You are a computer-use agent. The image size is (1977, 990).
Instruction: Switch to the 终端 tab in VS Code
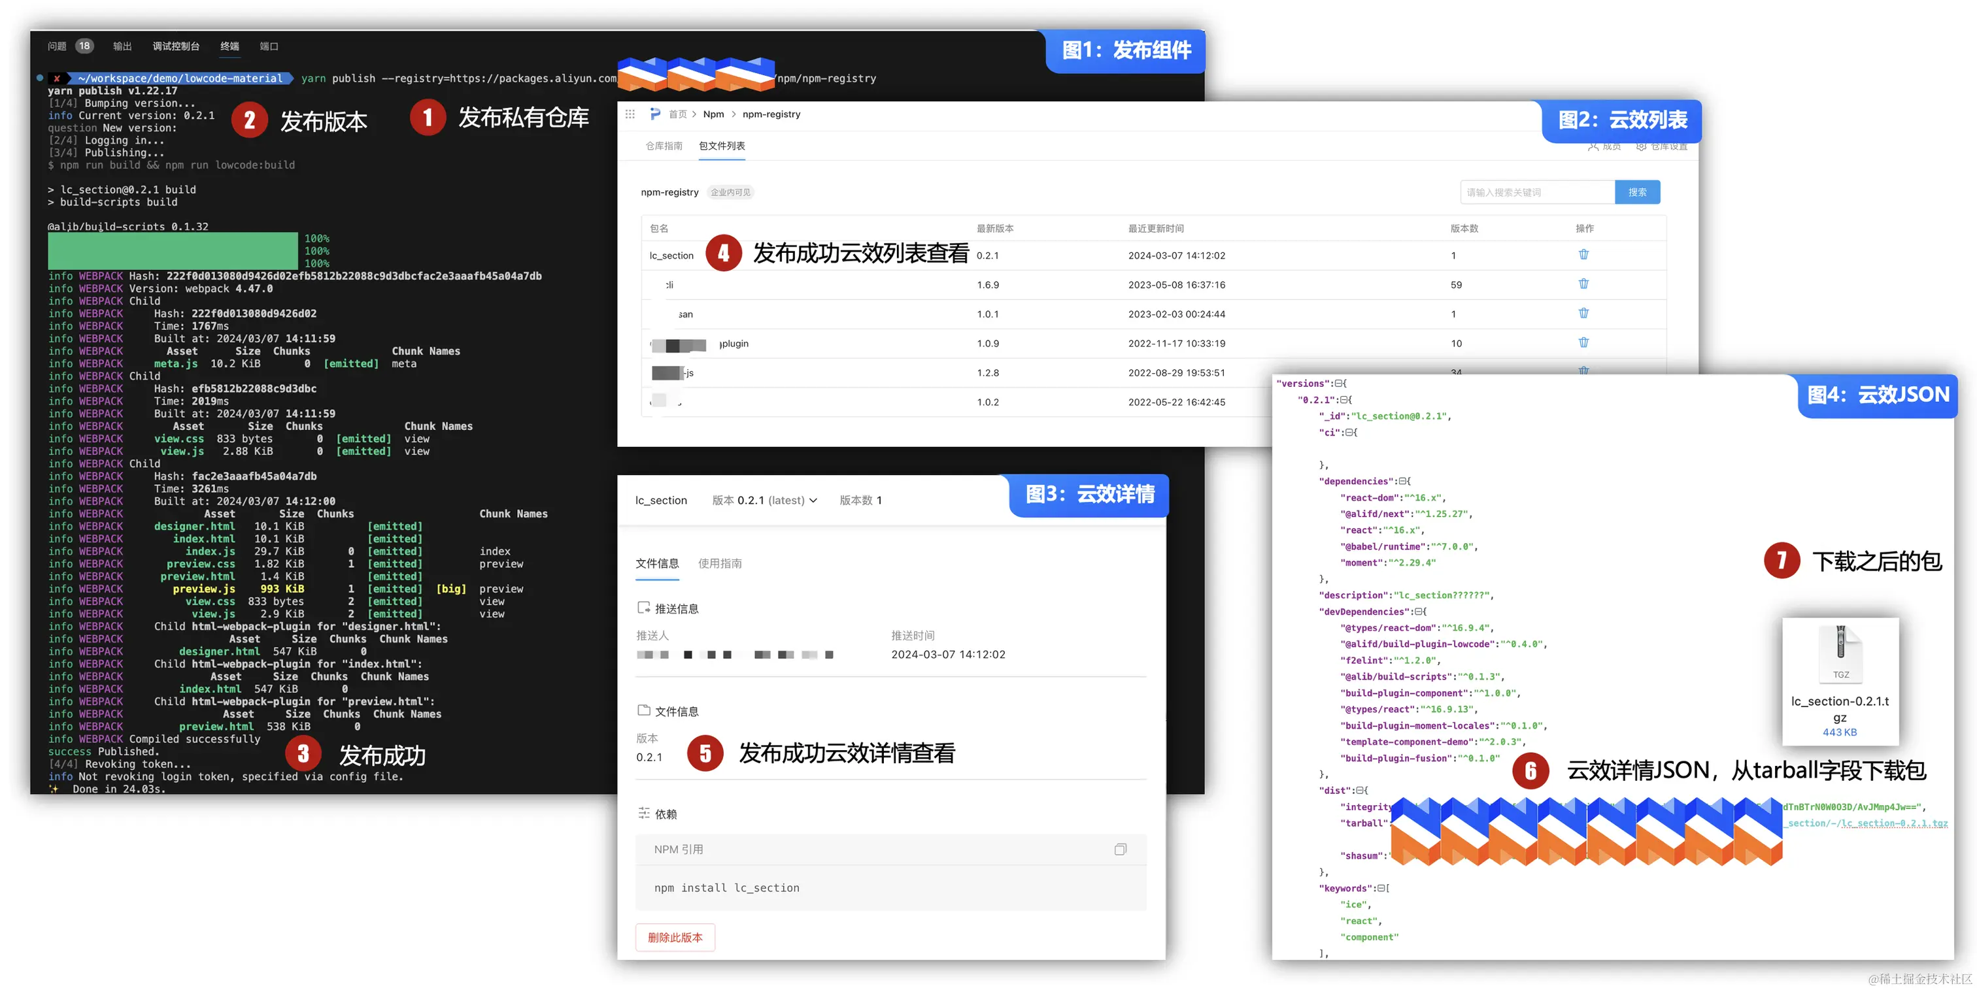229,46
